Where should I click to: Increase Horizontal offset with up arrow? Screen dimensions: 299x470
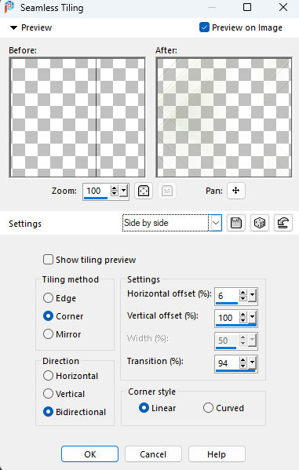tap(243, 293)
